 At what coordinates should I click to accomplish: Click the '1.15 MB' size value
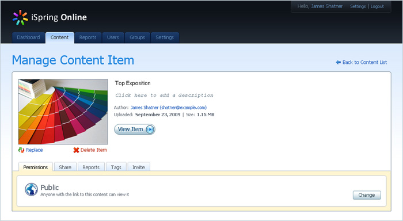(x=206, y=115)
